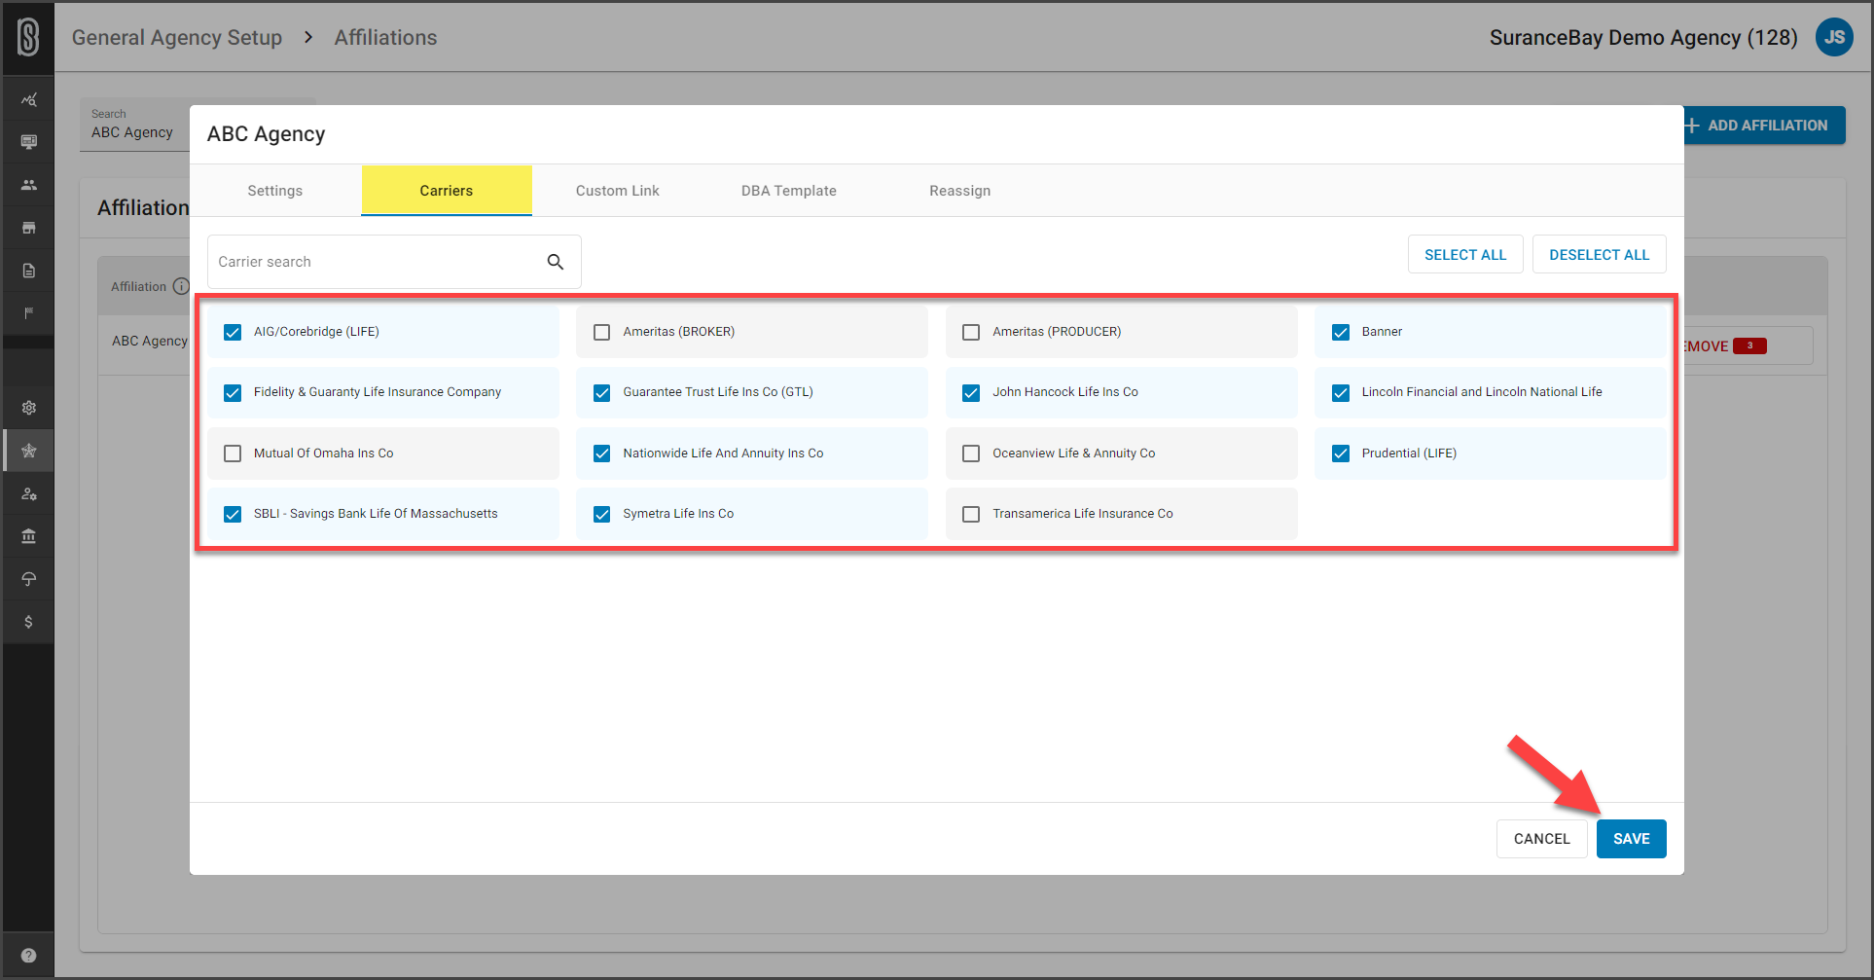Check Oceanview Life & Annuity Co
The height and width of the screenshot is (980, 1874).
[971, 454]
